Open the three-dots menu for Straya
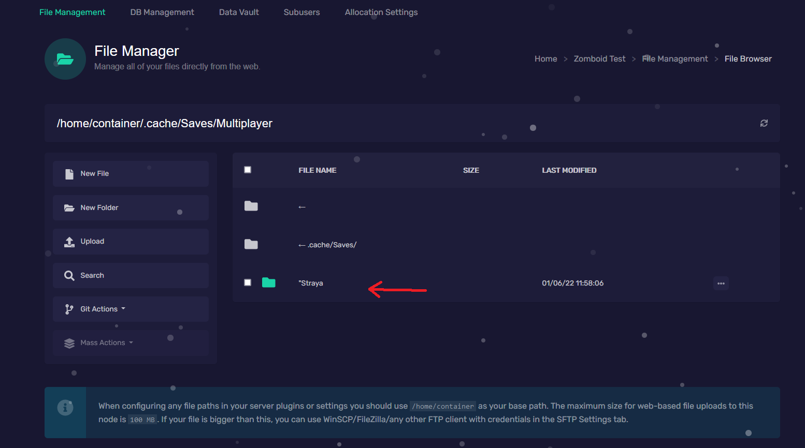 [x=721, y=283]
